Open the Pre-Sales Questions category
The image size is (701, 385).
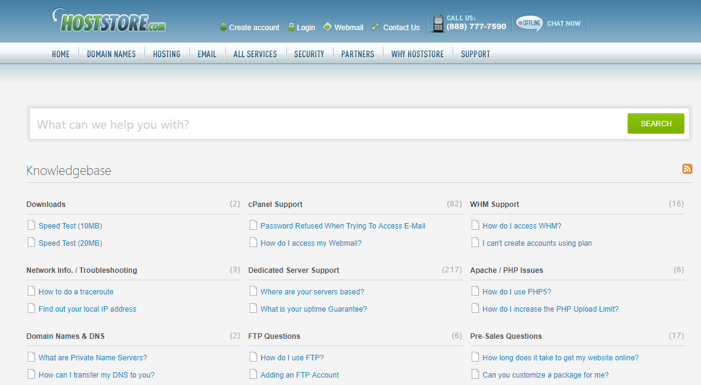(506, 336)
